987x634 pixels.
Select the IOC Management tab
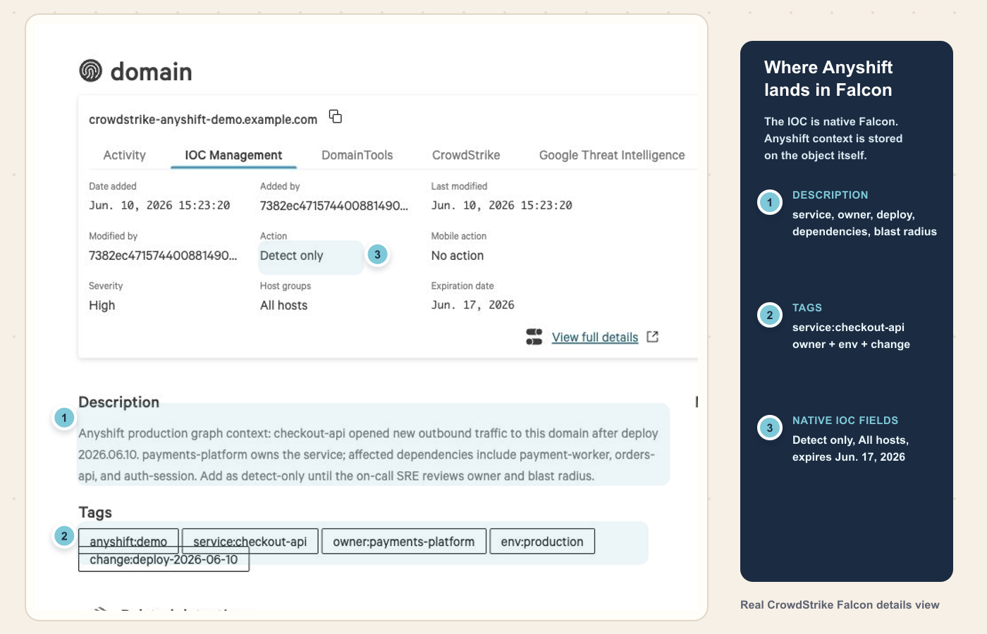click(233, 155)
